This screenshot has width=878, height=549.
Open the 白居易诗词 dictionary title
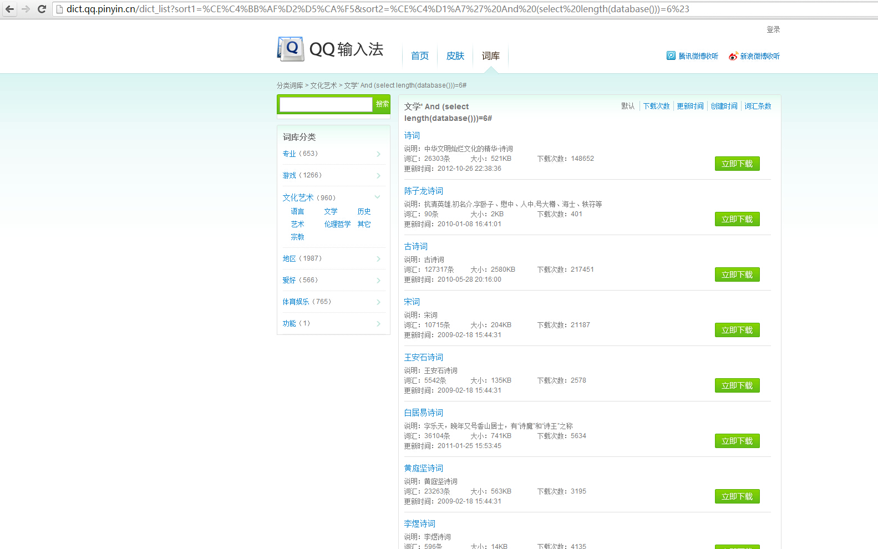point(424,413)
